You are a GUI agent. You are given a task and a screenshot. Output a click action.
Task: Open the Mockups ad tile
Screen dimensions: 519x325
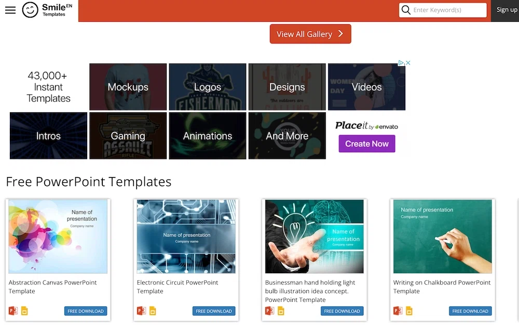(x=128, y=87)
